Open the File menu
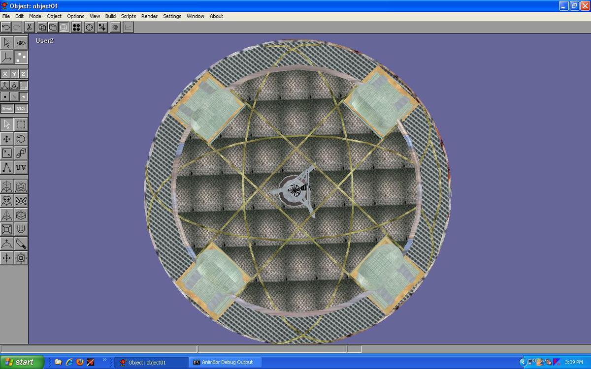This screenshot has height=369, width=591. tap(6, 16)
